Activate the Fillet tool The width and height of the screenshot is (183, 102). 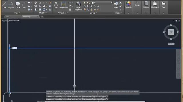pyautogui.click(x=44, y=6)
